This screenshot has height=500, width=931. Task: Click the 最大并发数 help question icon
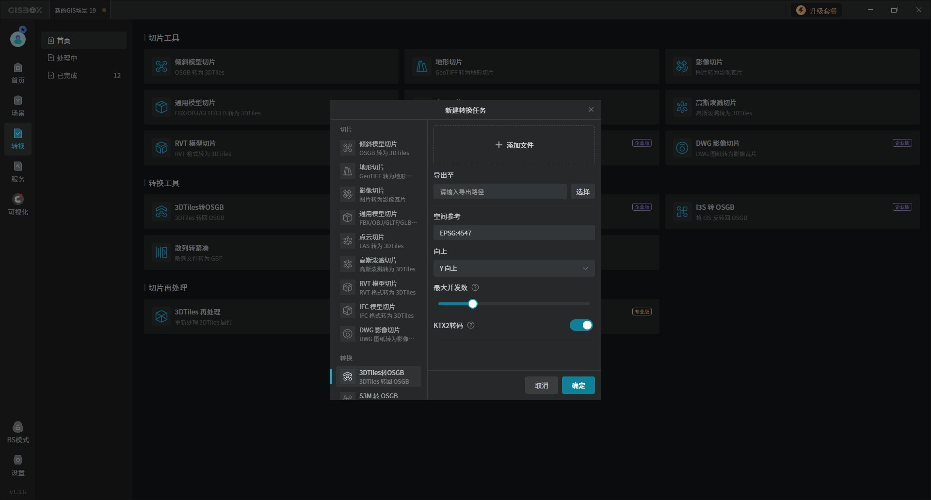pos(475,288)
